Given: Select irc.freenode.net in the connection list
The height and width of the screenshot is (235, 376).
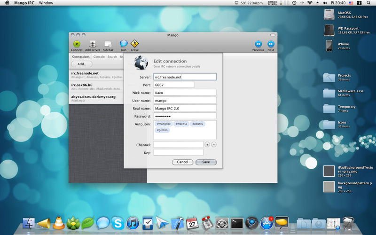Looking at the screenshot, I should [96, 75].
